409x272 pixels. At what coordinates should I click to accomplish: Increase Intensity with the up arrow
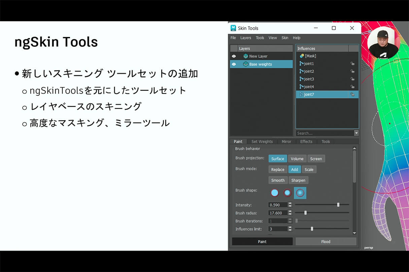(290, 203)
